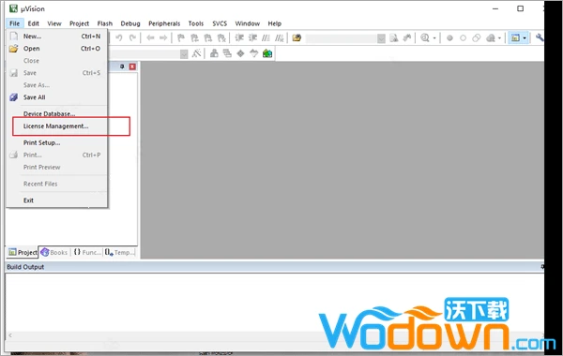Image resolution: width=563 pixels, height=356 pixels.
Task: Open Target Options magic wand icon
Action: pos(196,53)
